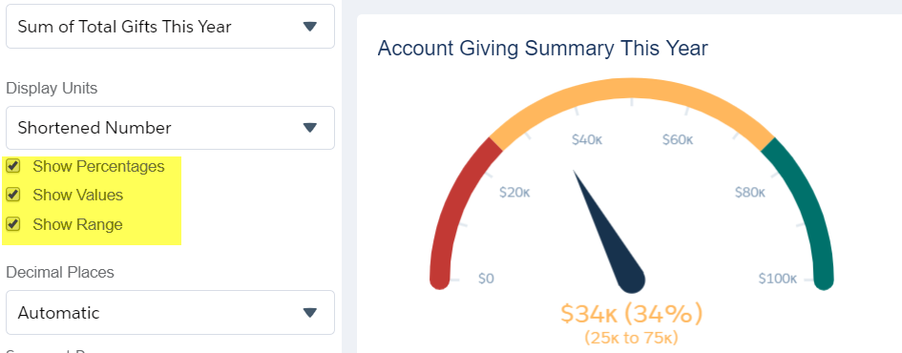Disable the Show Range checkbox
Screen dimensions: 902x353
click(12, 223)
